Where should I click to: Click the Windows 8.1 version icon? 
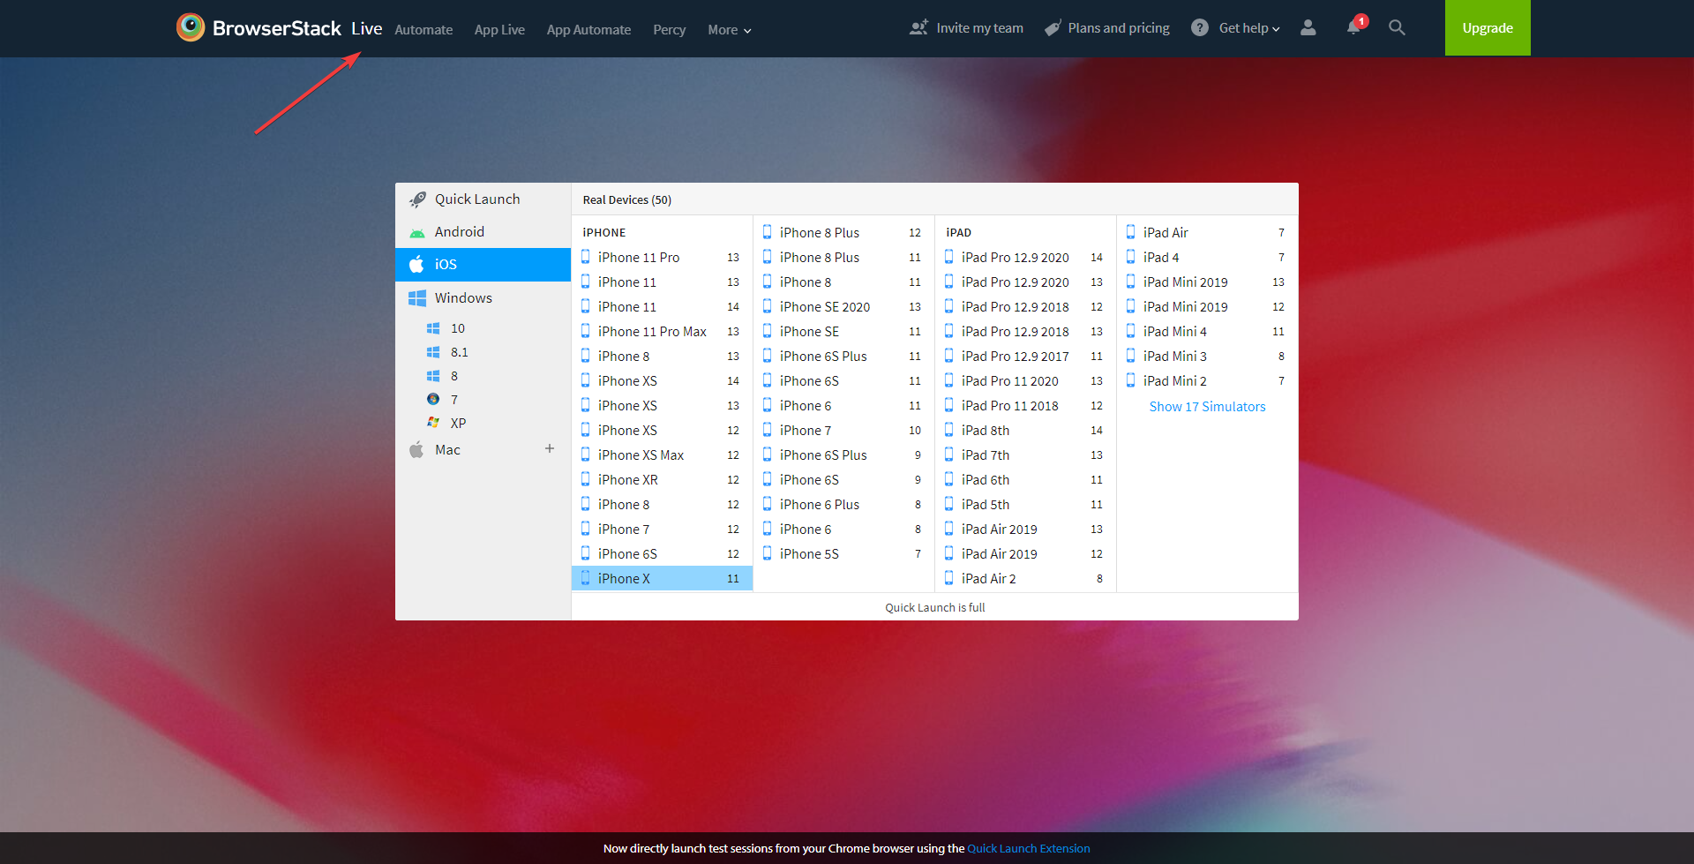tap(433, 352)
